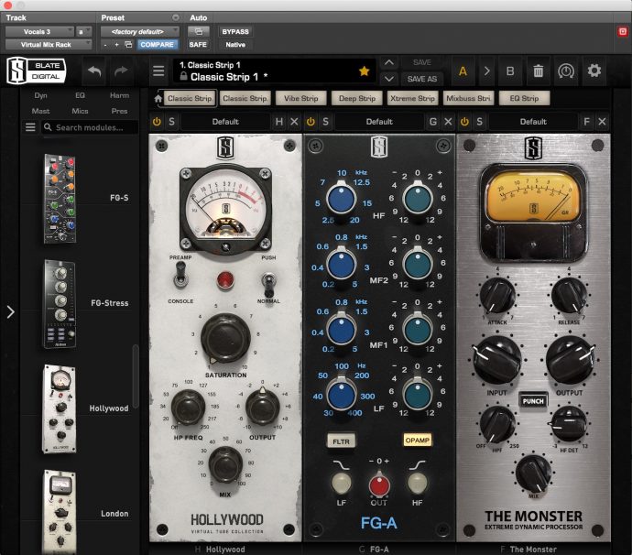Image resolution: width=632 pixels, height=555 pixels.
Task: Open module list hamburger menu beside search
Action: pos(30,127)
